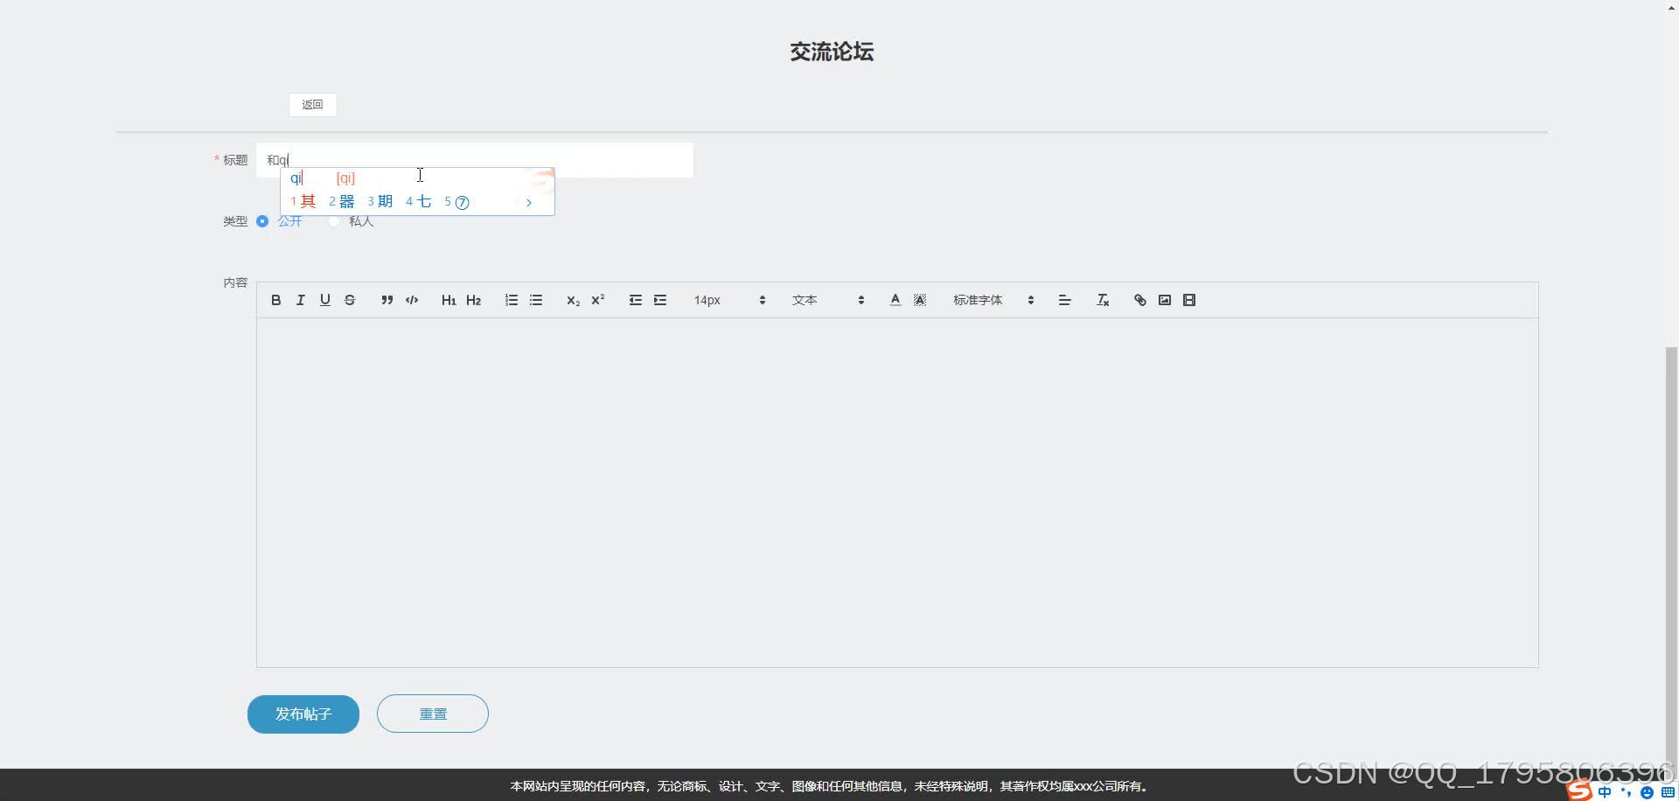The width and height of the screenshot is (1679, 801).
Task: Open the text color picker
Action: (895, 300)
